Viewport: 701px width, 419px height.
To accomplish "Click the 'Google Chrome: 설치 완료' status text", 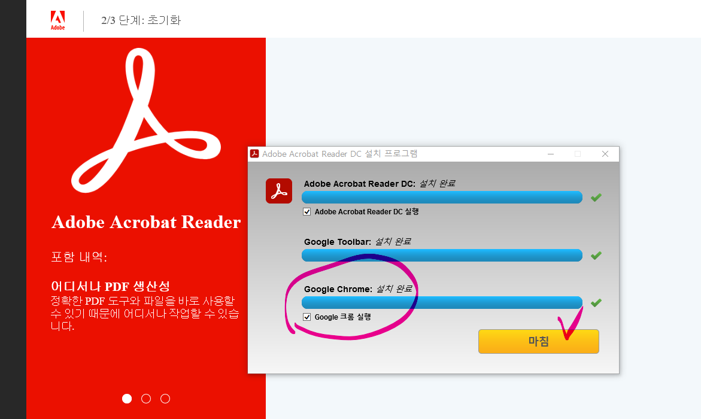I will (358, 289).
